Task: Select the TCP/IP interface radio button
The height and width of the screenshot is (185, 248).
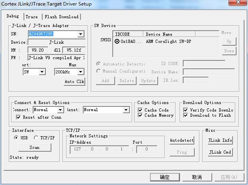Action: [x=36, y=138]
